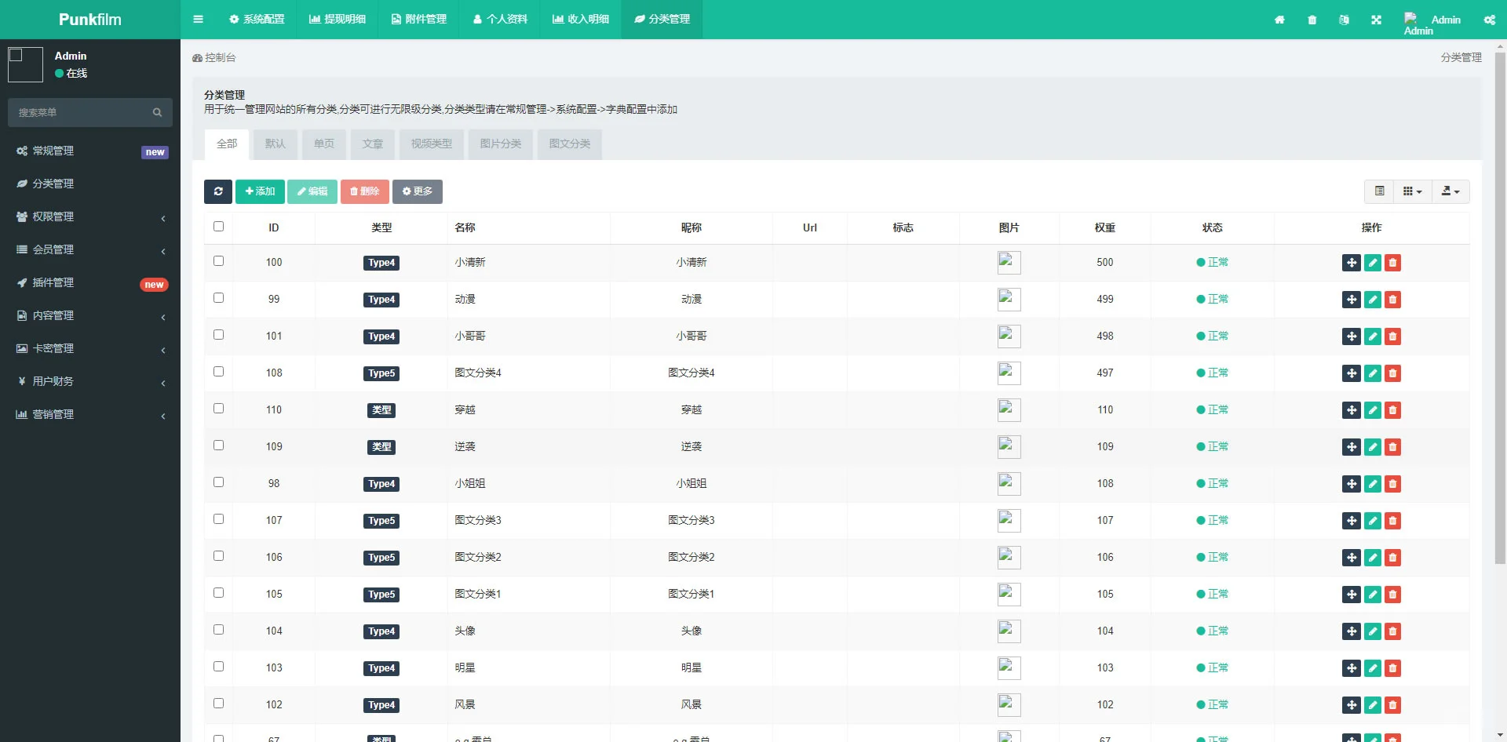Select the 单页 filter tab

click(324, 144)
